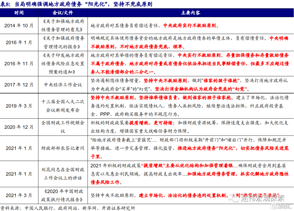294x211 pixels.
Task: Click red text '中央政府实行不救助原则'
Action: 189,26
